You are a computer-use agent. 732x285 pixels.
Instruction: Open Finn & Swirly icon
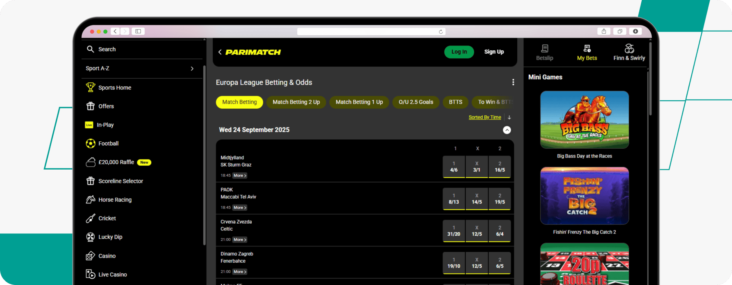click(629, 49)
